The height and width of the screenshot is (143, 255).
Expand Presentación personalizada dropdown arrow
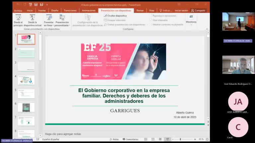click(x=69, y=25)
